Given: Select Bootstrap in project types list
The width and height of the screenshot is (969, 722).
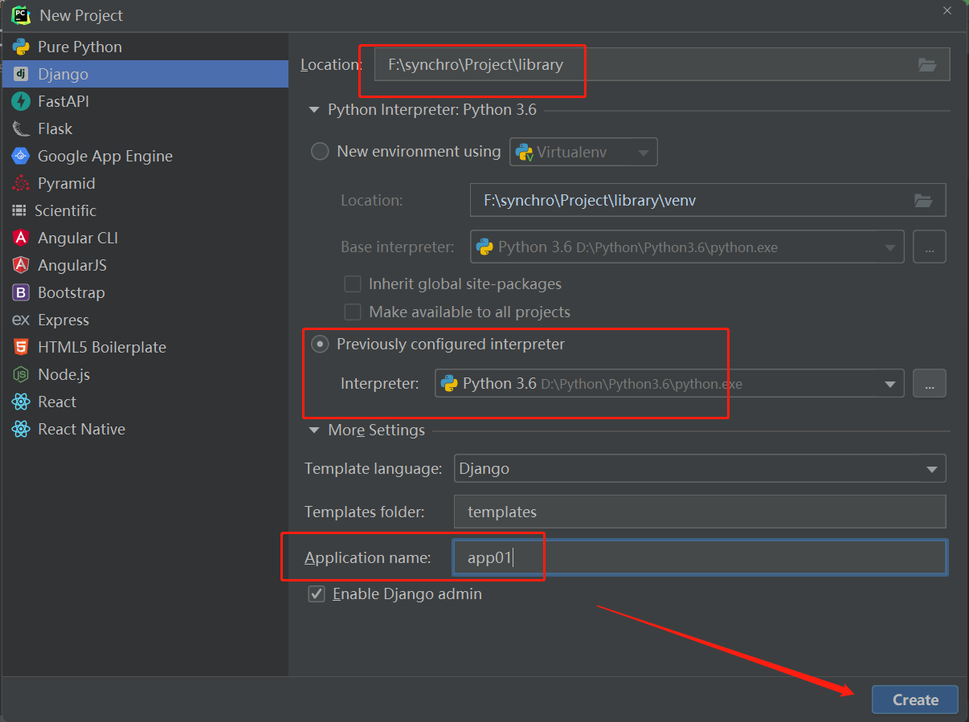Looking at the screenshot, I should pyautogui.click(x=145, y=292).
